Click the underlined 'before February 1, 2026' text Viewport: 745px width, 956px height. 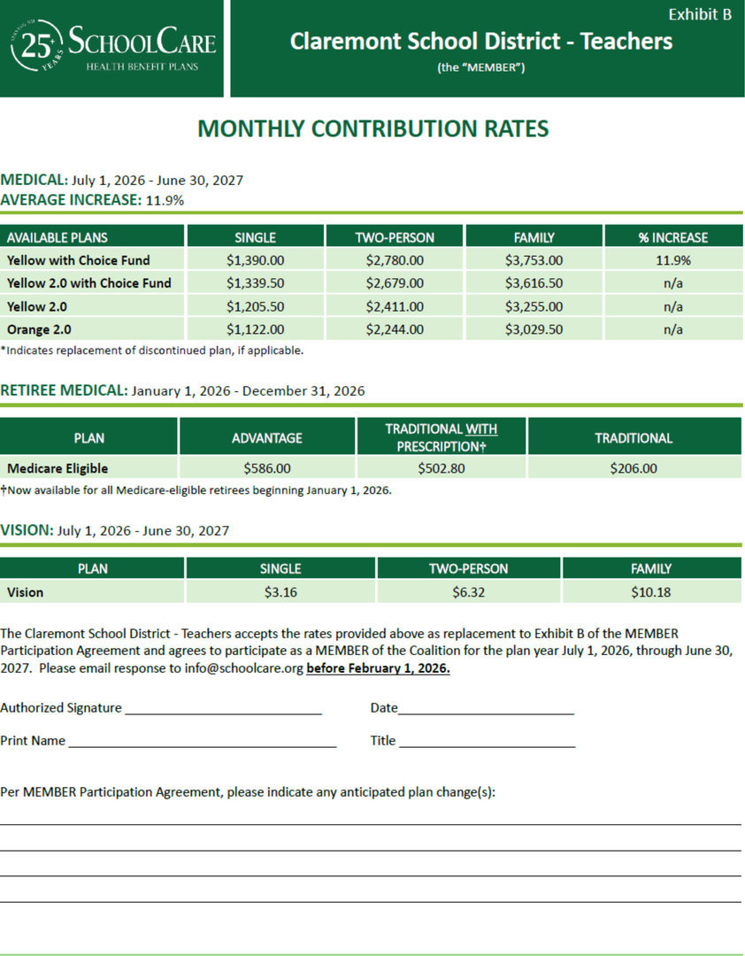(x=378, y=668)
